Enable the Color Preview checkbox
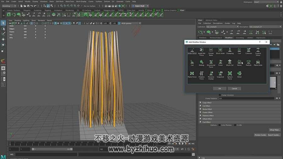283x159 pixels. 219,125
